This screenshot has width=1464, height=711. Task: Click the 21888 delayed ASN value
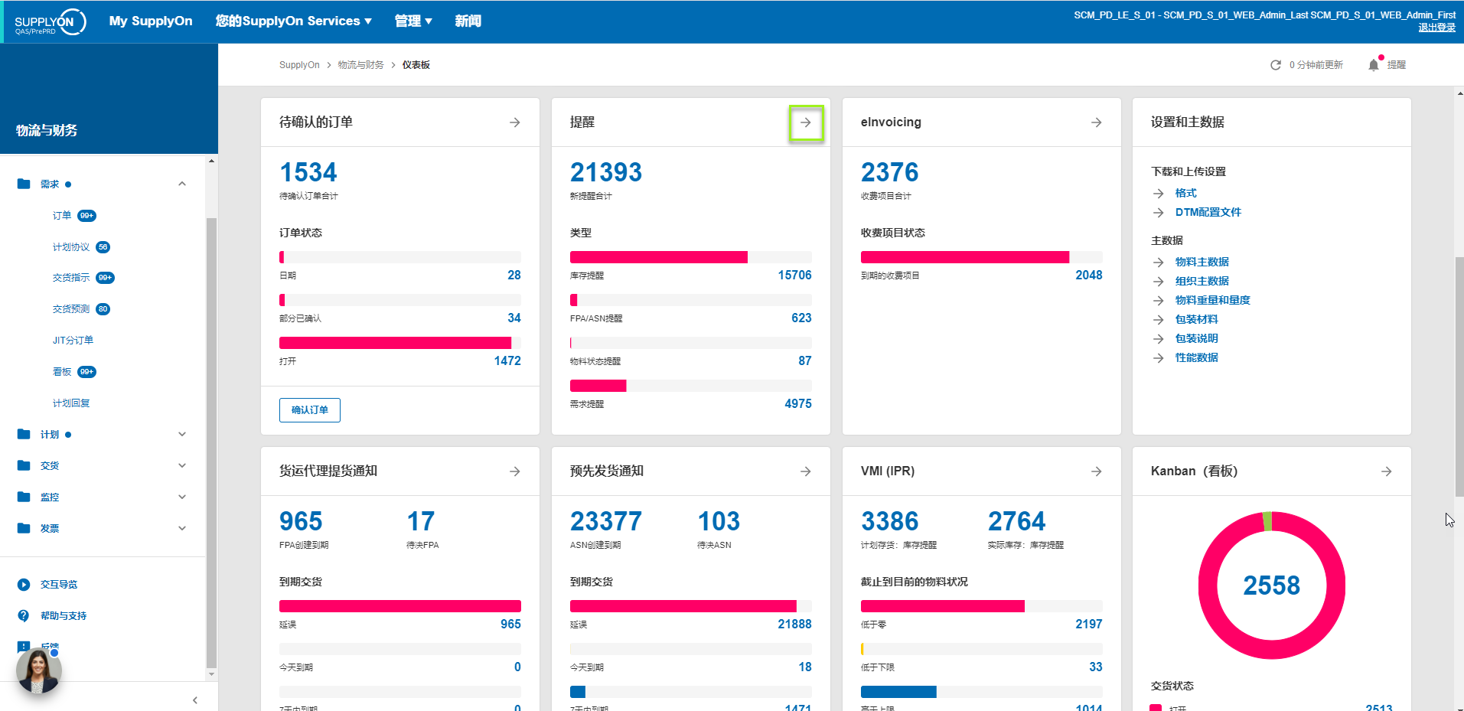point(795,625)
